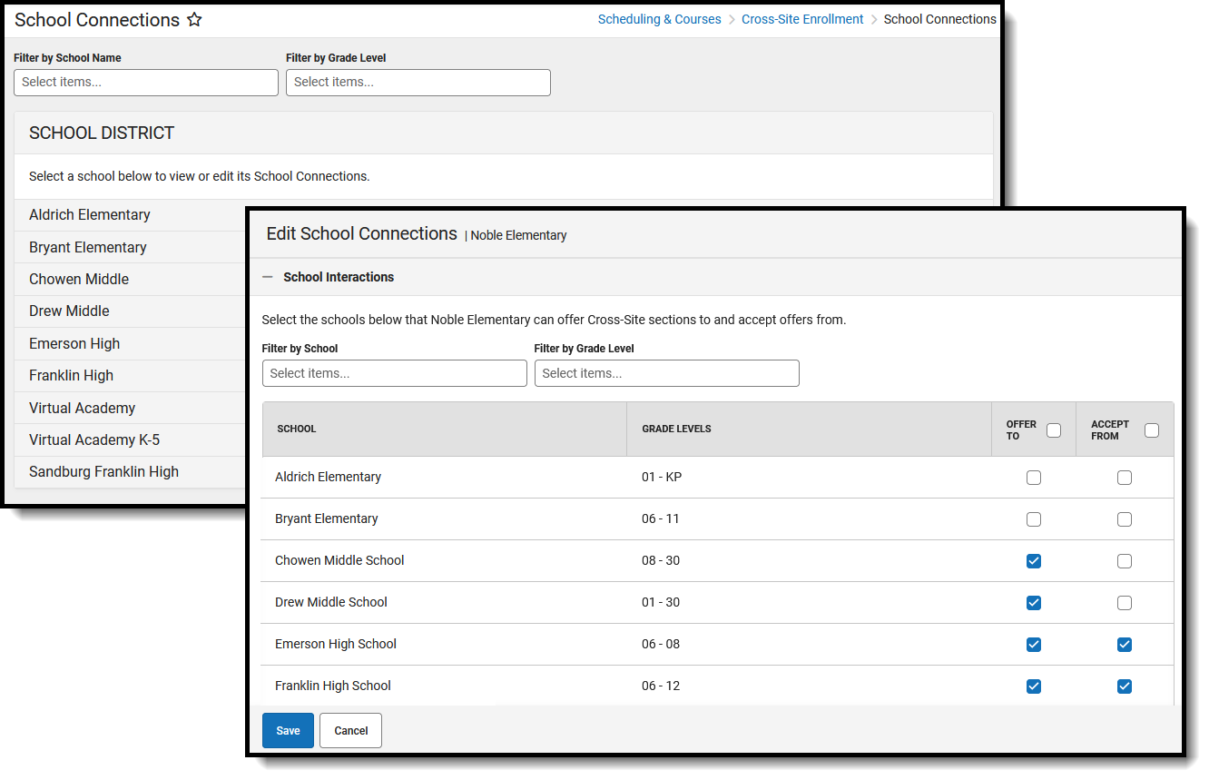Open Filter by Grade Level in School Connections
This screenshot has height=780, width=1209.
(x=418, y=82)
